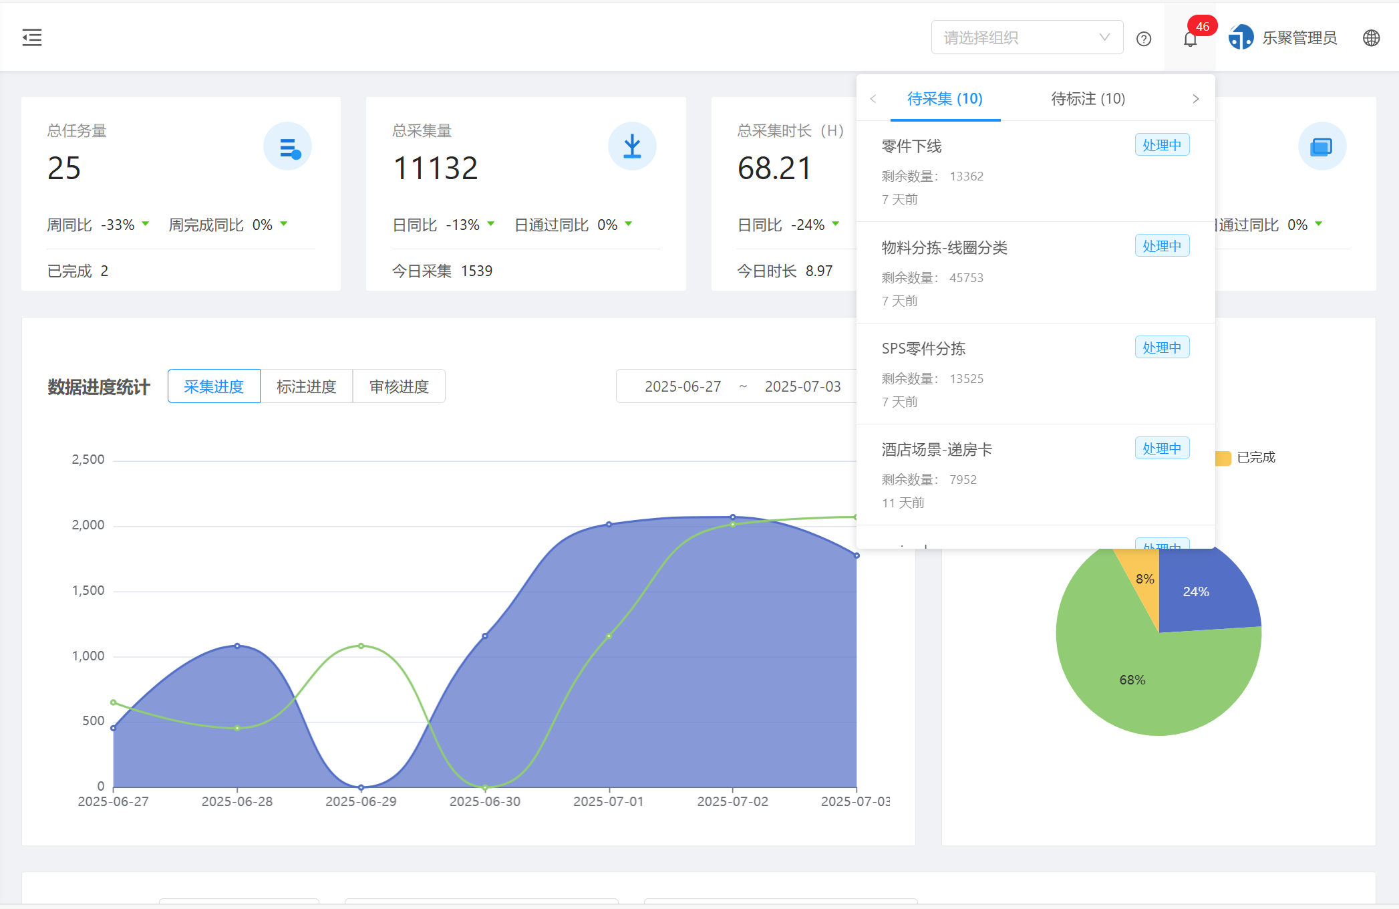
Task: Switch to 标注进度 view
Action: coord(306,386)
